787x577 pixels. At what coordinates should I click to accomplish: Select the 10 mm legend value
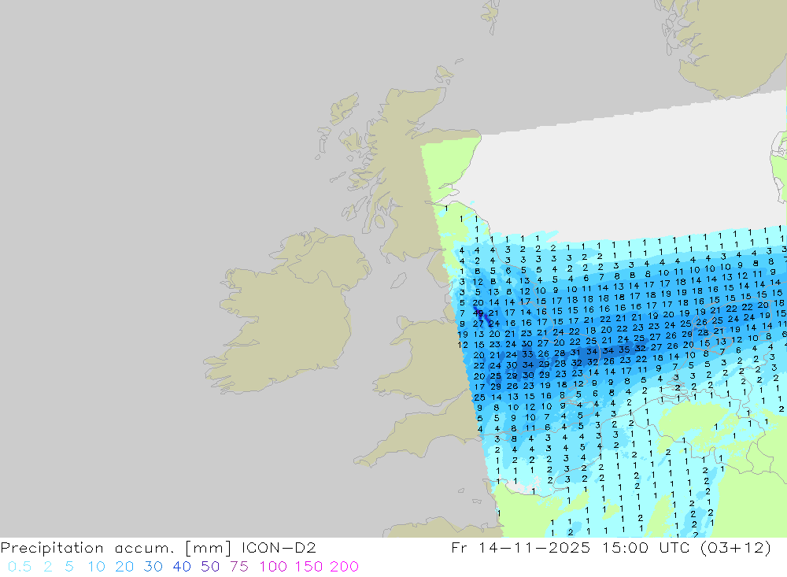coord(96,567)
